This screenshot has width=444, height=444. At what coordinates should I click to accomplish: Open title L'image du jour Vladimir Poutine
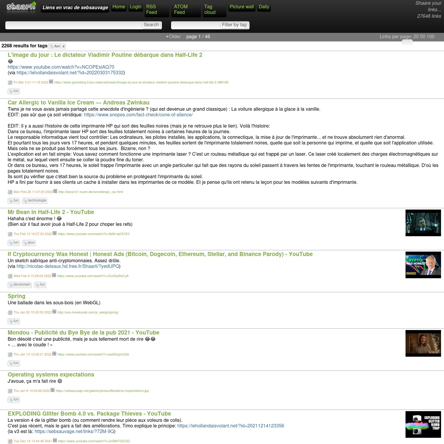click(x=105, y=55)
